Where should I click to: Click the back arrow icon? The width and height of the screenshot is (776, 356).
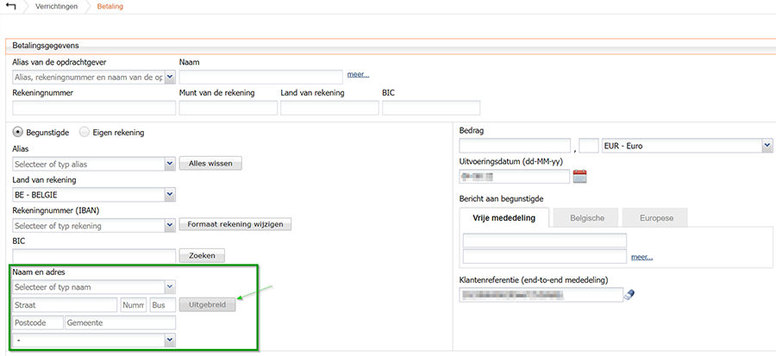pyautogui.click(x=10, y=7)
